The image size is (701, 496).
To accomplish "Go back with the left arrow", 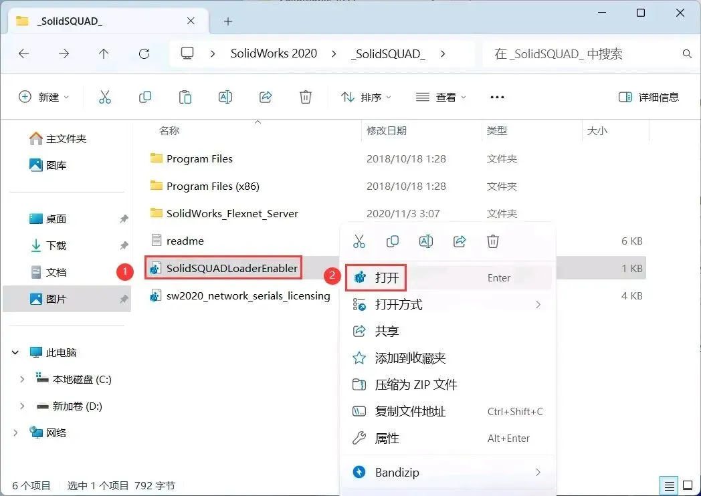I will pos(23,54).
